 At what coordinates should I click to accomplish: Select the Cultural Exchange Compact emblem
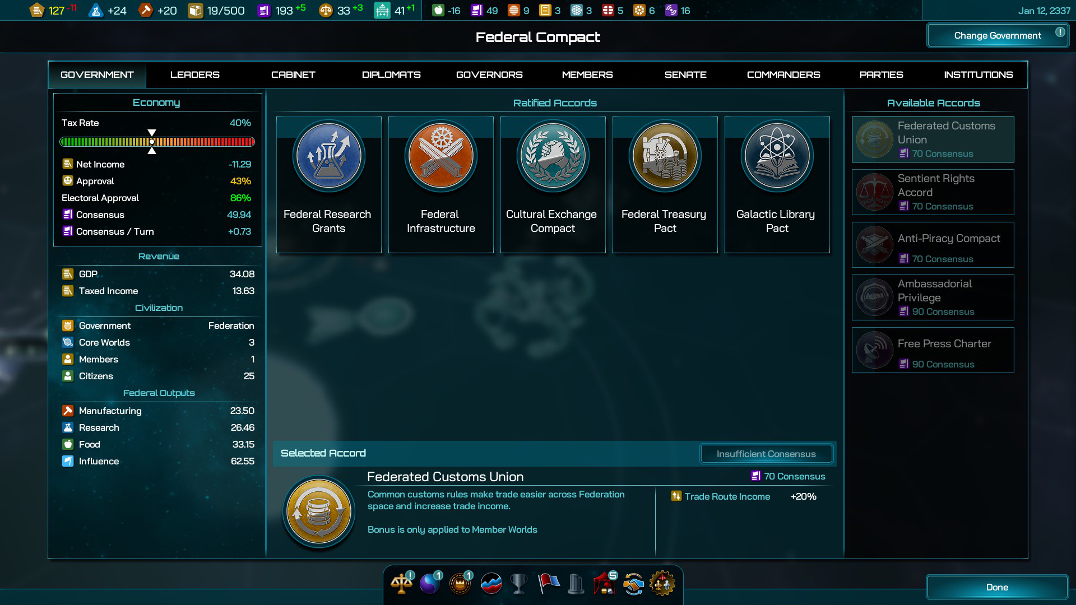[x=553, y=156]
